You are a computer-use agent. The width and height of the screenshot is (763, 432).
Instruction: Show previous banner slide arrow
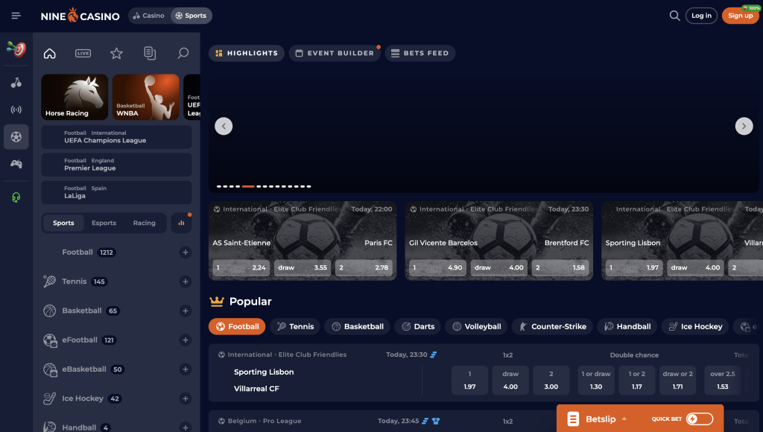click(x=224, y=126)
